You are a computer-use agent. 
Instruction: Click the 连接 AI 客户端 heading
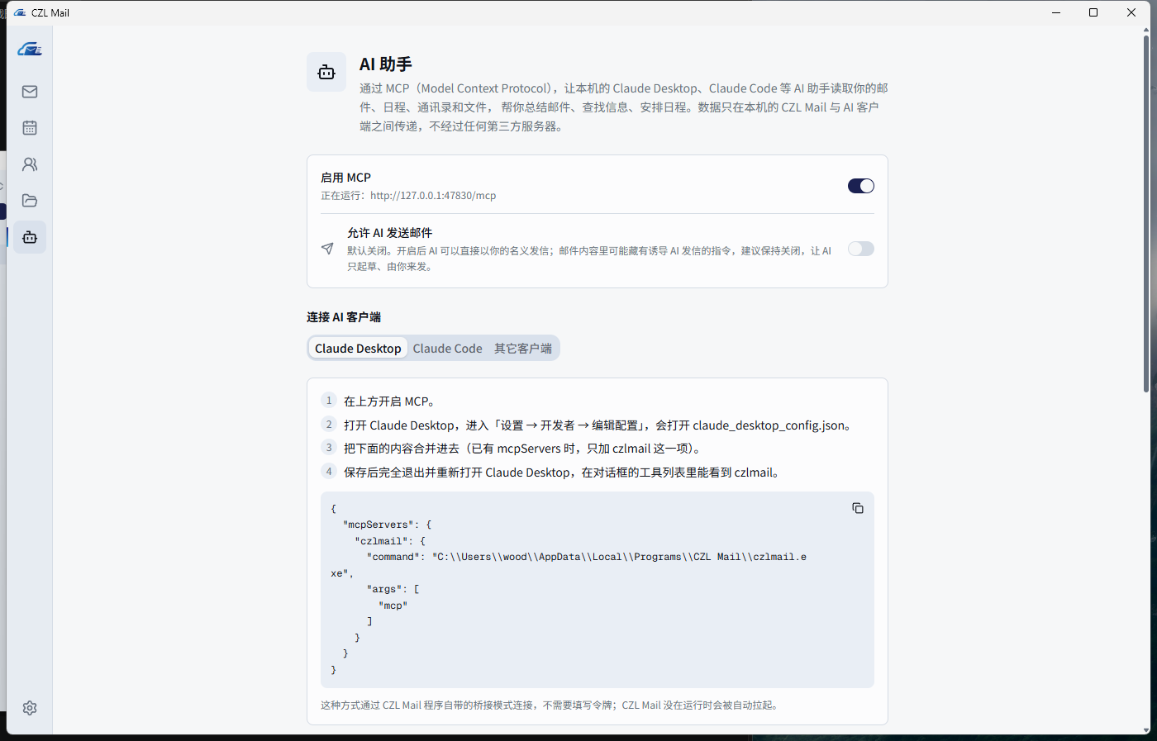(344, 317)
